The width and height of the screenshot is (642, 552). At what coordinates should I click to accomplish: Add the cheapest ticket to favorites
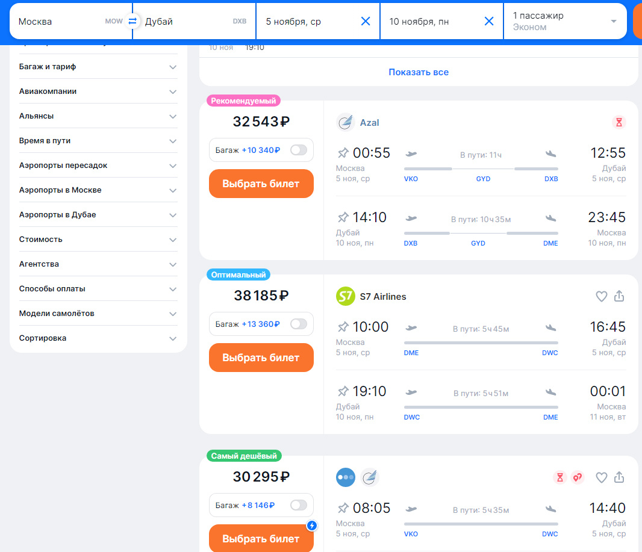tap(601, 477)
